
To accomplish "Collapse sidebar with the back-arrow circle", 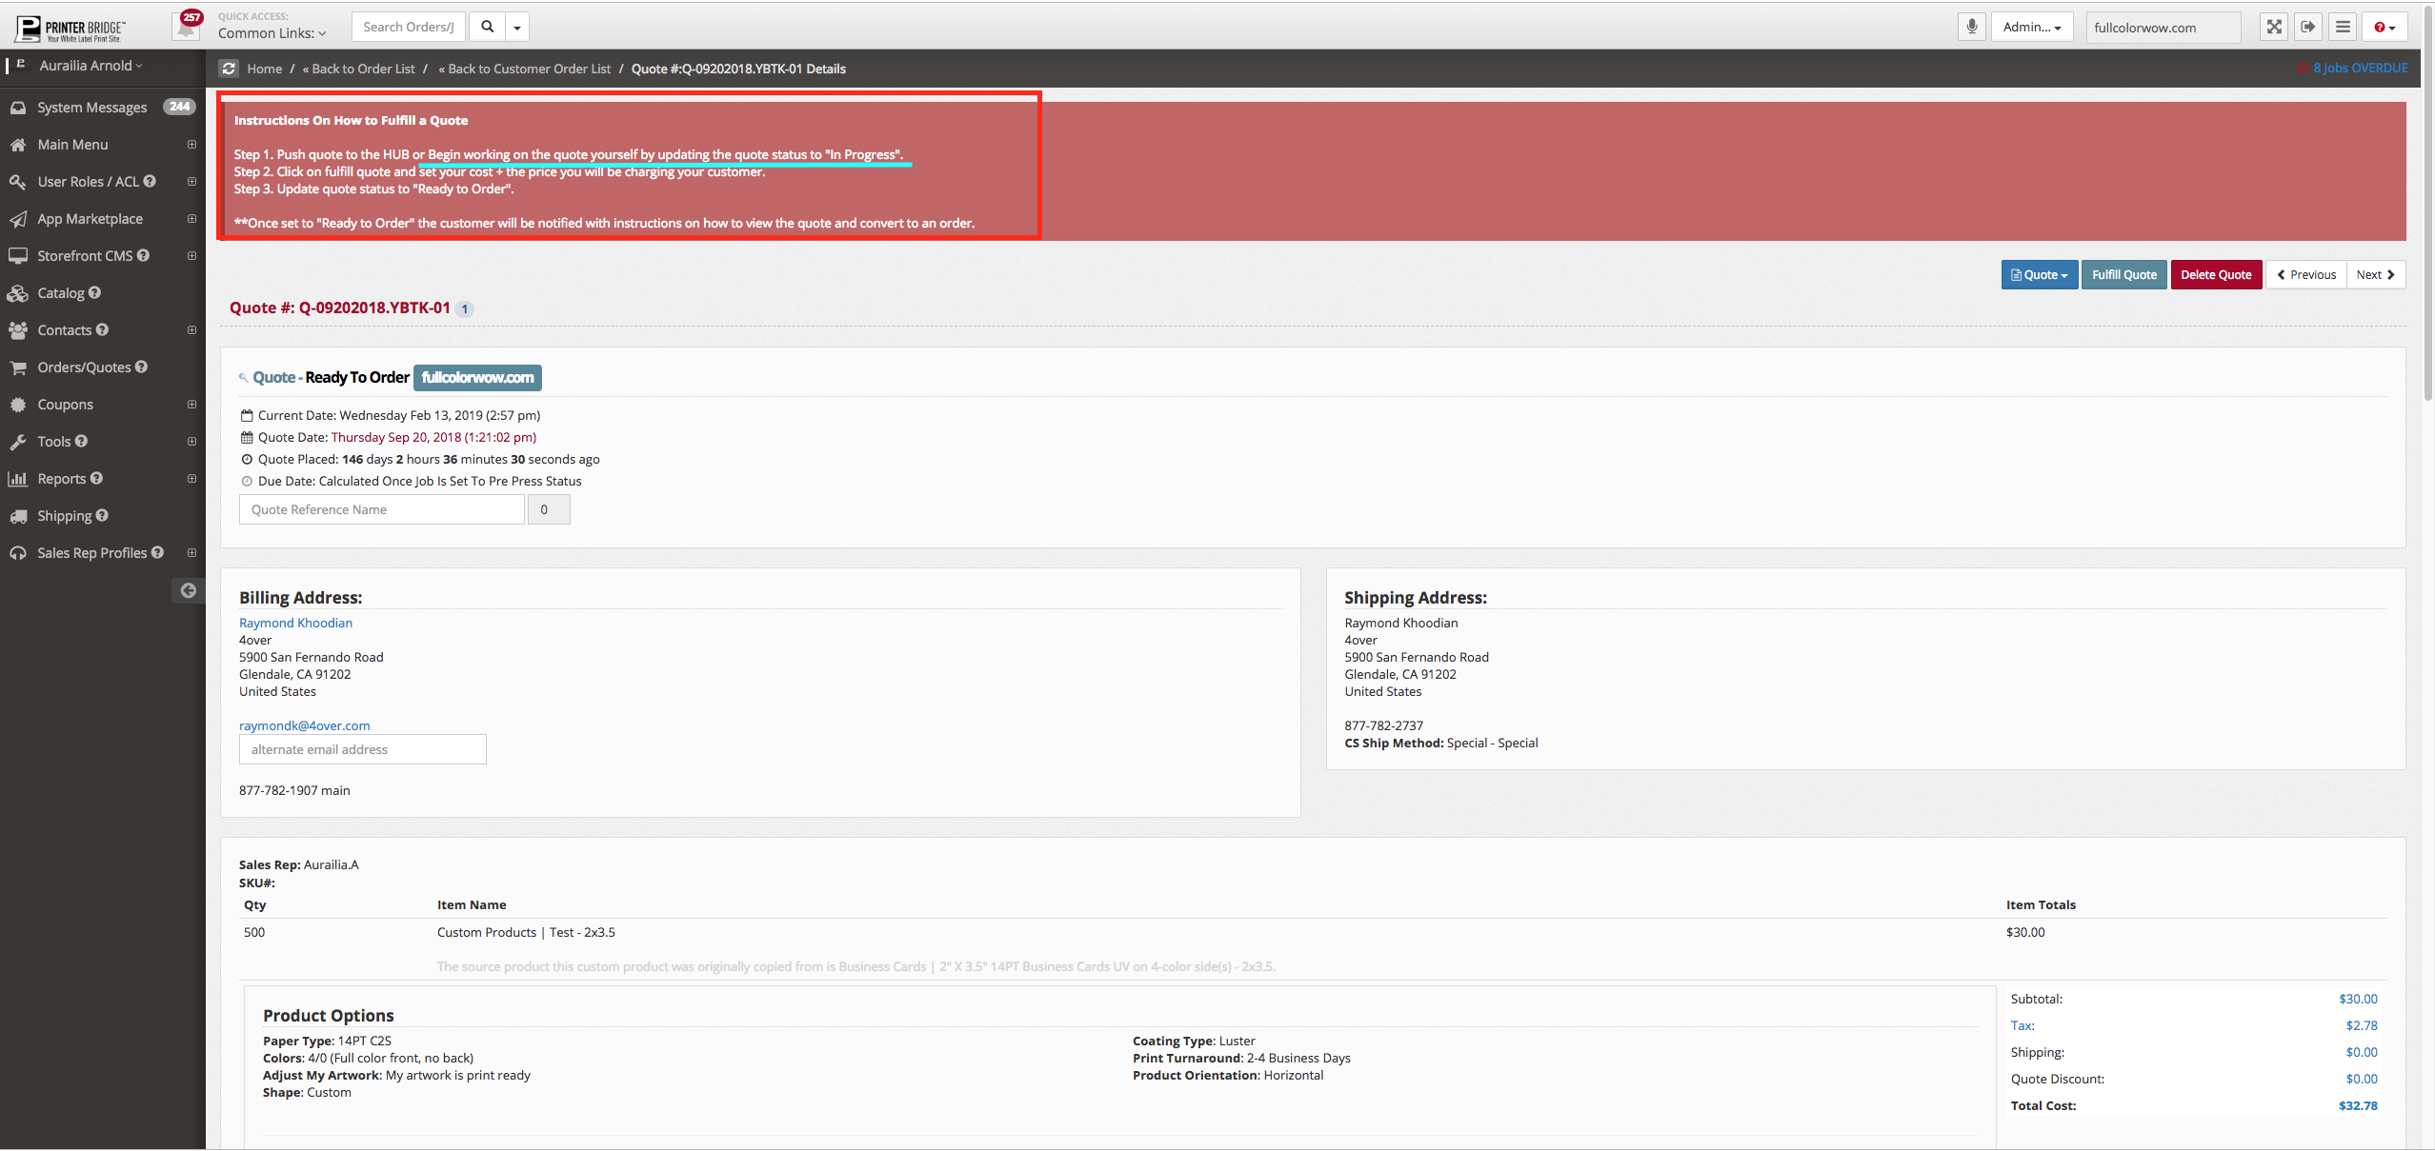I will point(189,590).
